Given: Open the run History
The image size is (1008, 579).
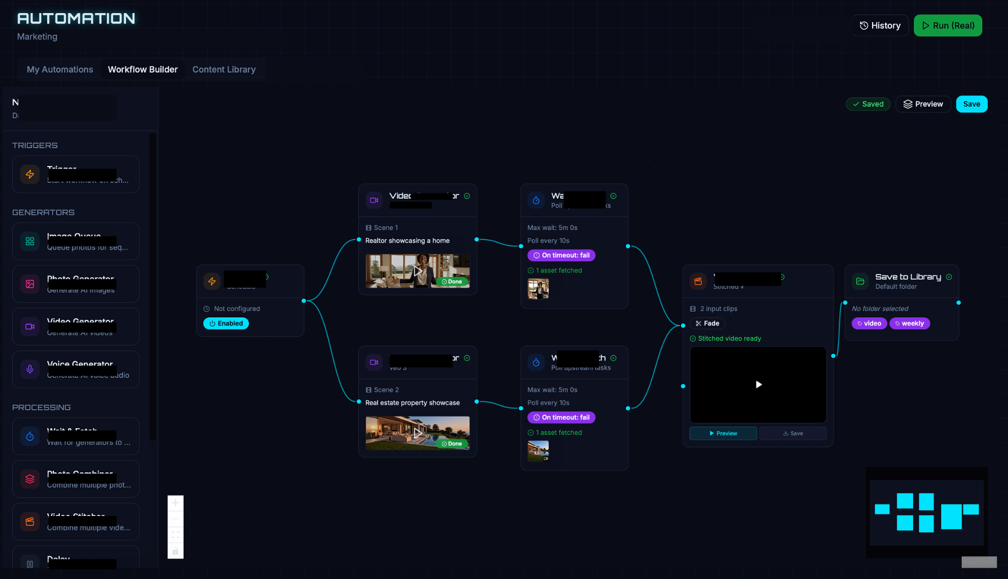Looking at the screenshot, I should 880,25.
